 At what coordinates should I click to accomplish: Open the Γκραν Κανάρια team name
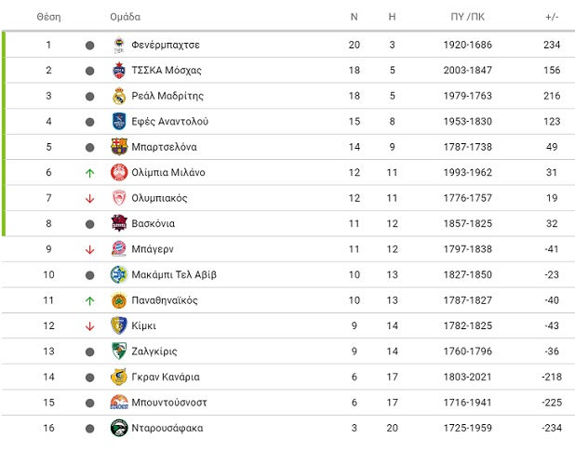click(166, 377)
